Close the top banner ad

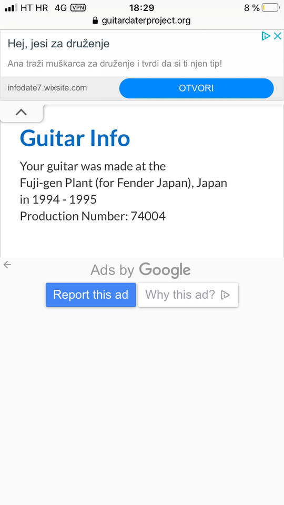click(278, 36)
